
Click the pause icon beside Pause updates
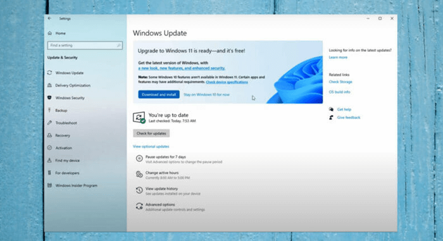pyautogui.click(x=139, y=159)
